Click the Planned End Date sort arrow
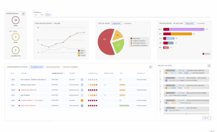Image resolution: width=217 pixels, height=132 pixels. 64,73
